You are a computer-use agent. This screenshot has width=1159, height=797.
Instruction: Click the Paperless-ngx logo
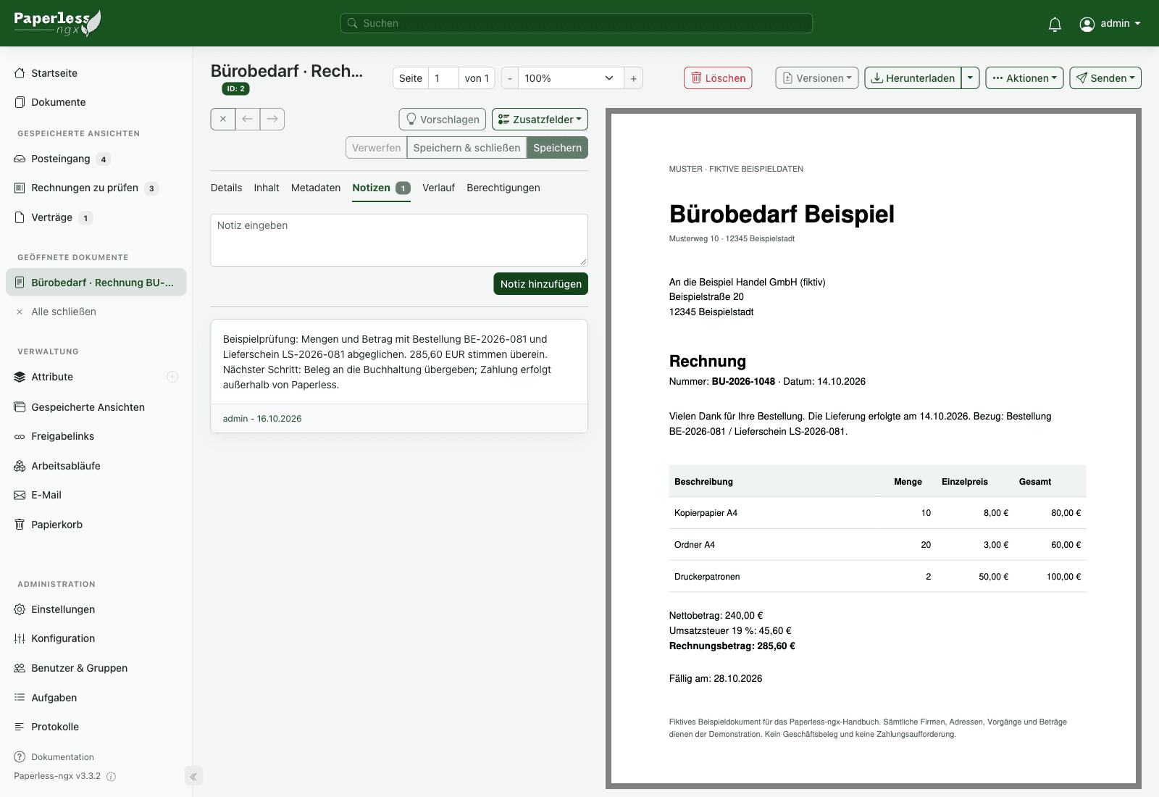(x=57, y=22)
